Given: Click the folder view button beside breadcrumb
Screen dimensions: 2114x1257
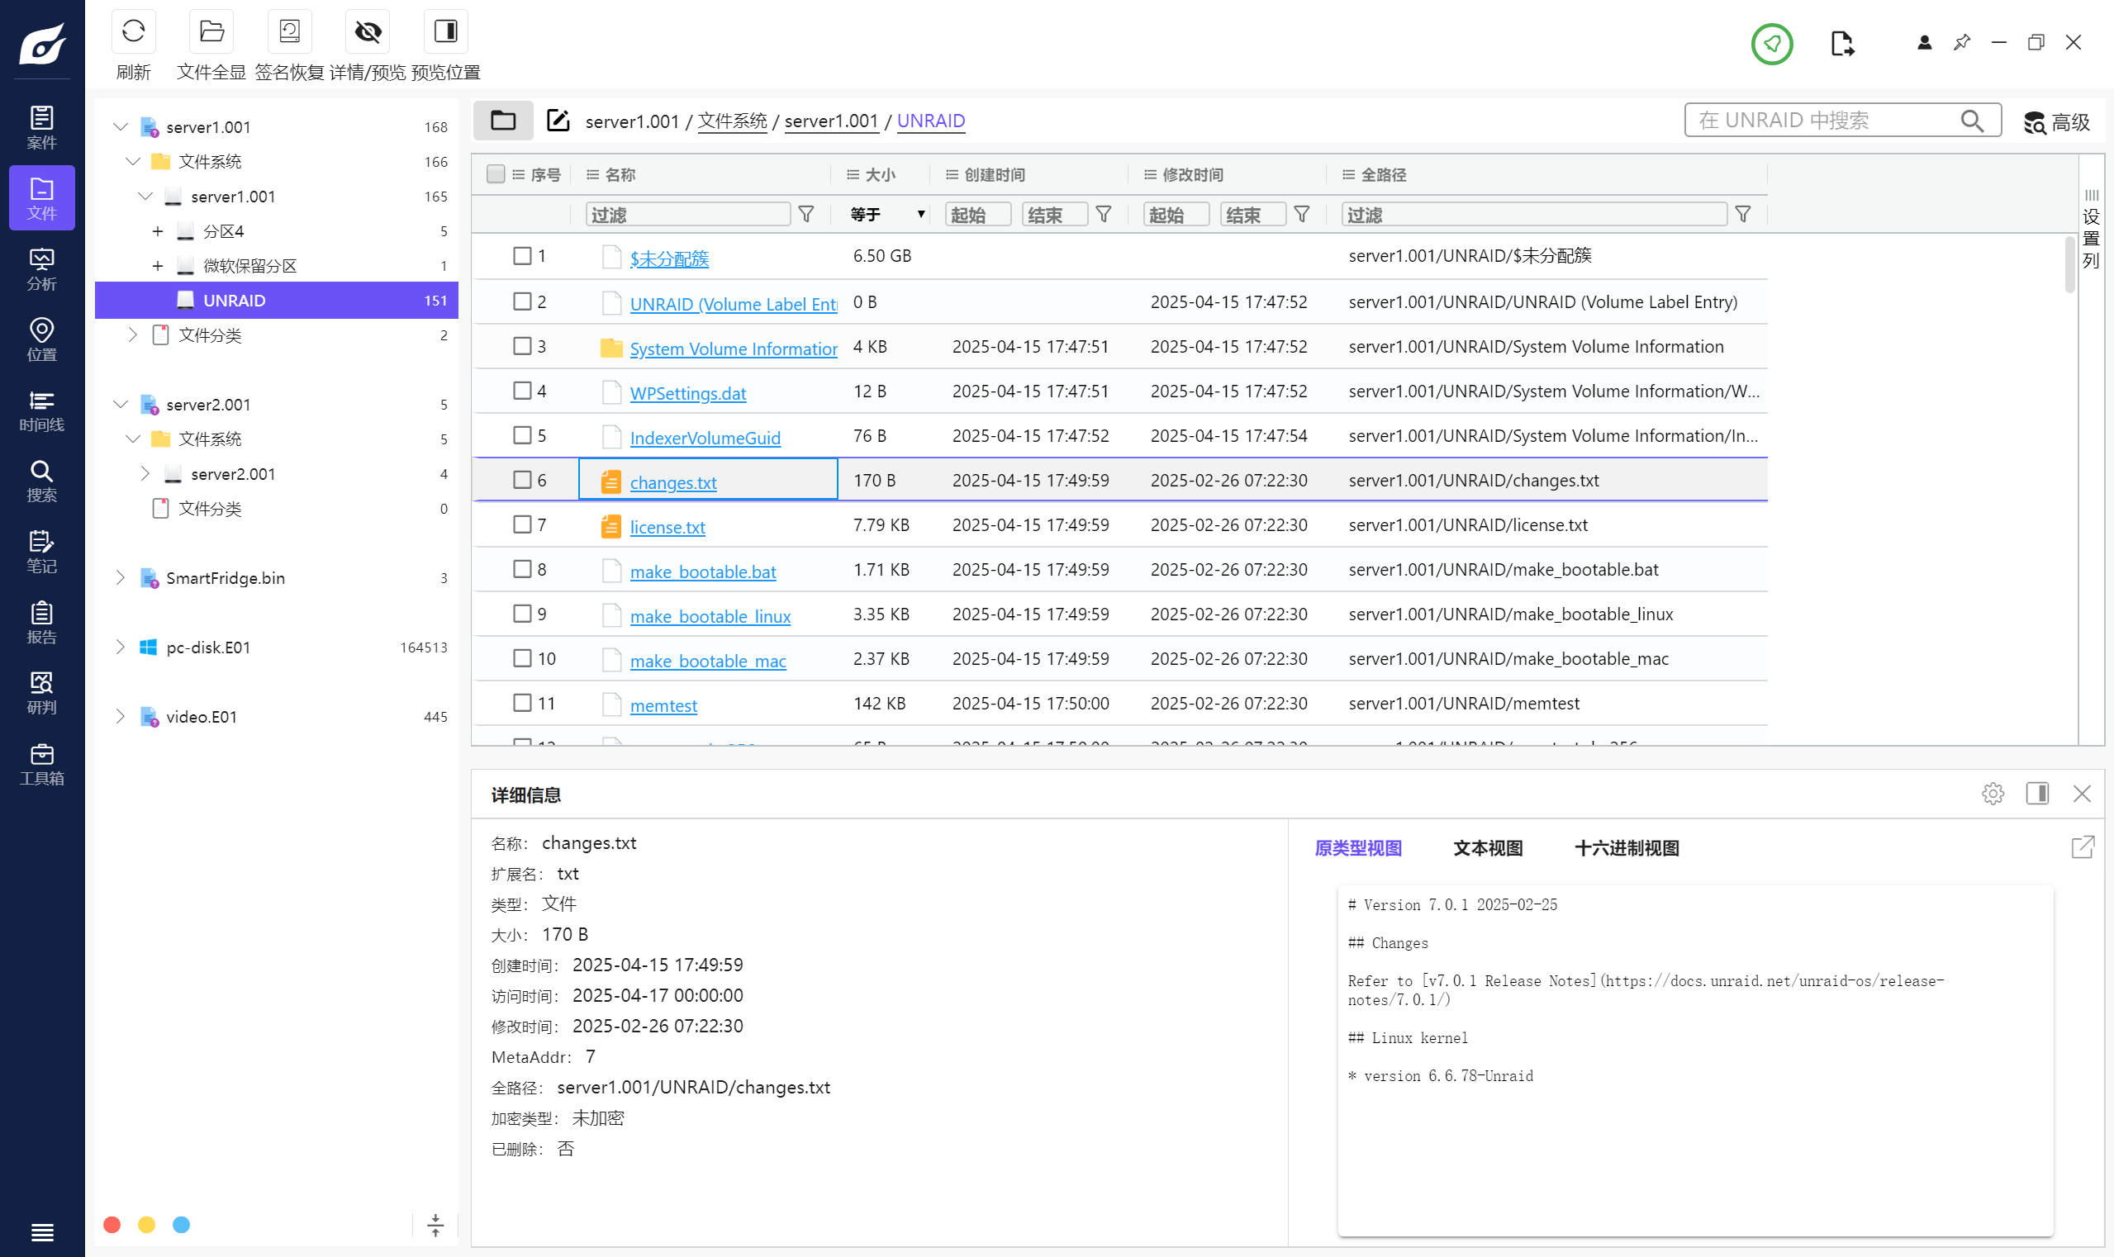Looking at the screenshot, I should pyautogui.click(x=502, y=121).
